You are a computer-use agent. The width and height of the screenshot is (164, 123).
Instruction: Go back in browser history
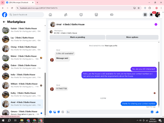click(x=3, y=8)
